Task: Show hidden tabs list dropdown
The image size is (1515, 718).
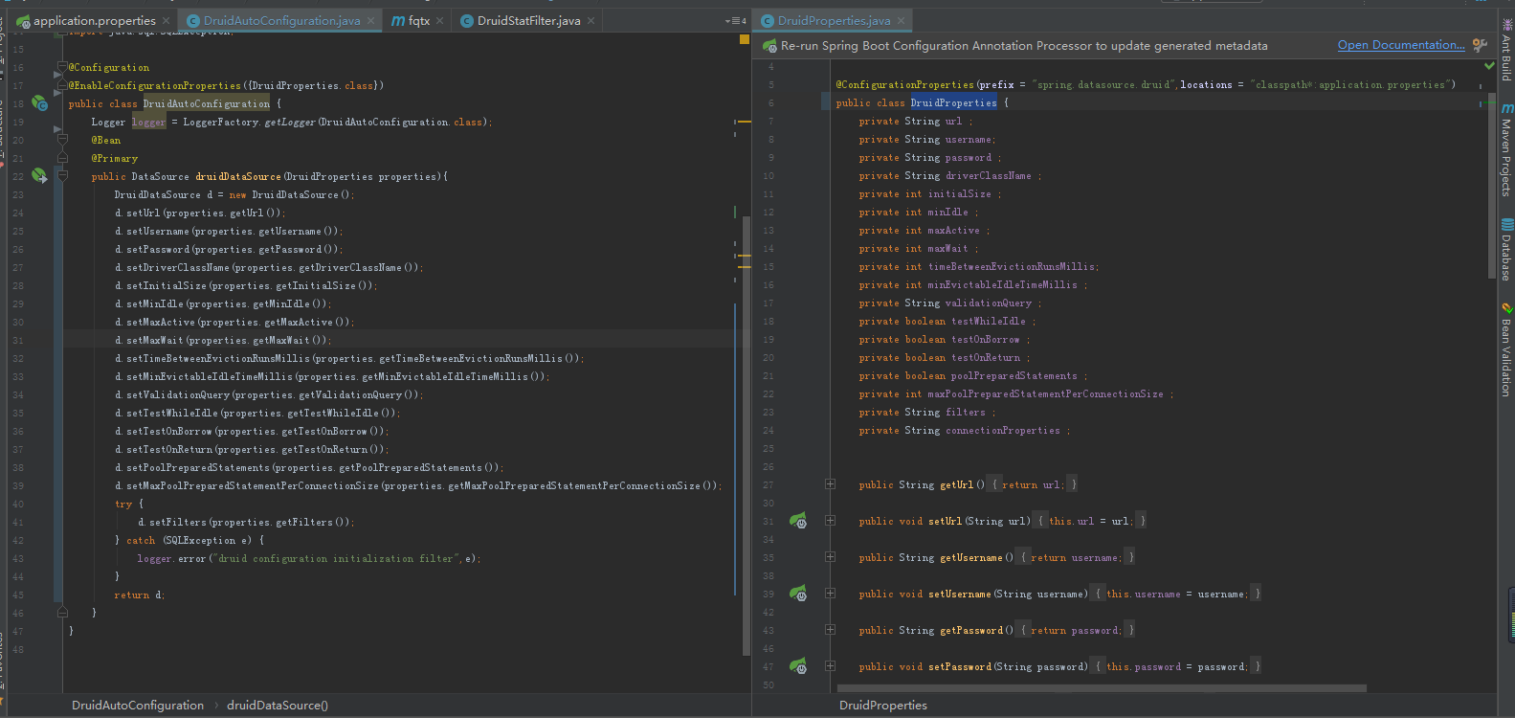Action: (x=735, y=21)
